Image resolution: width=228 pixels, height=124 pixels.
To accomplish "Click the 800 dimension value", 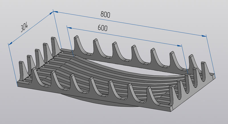I will click(x=105, y=14).
